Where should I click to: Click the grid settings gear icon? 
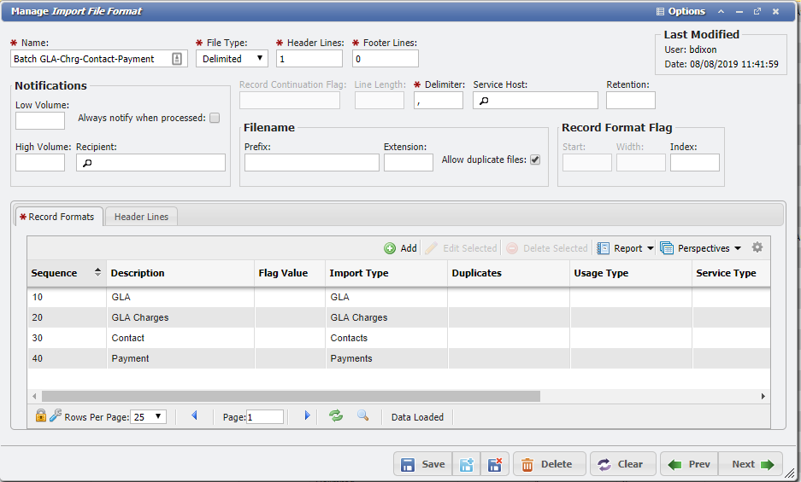[x=757, y=248]
